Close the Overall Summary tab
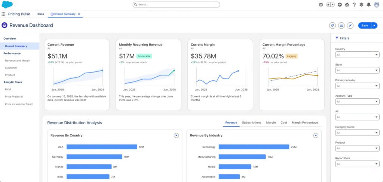 [79, 14]
